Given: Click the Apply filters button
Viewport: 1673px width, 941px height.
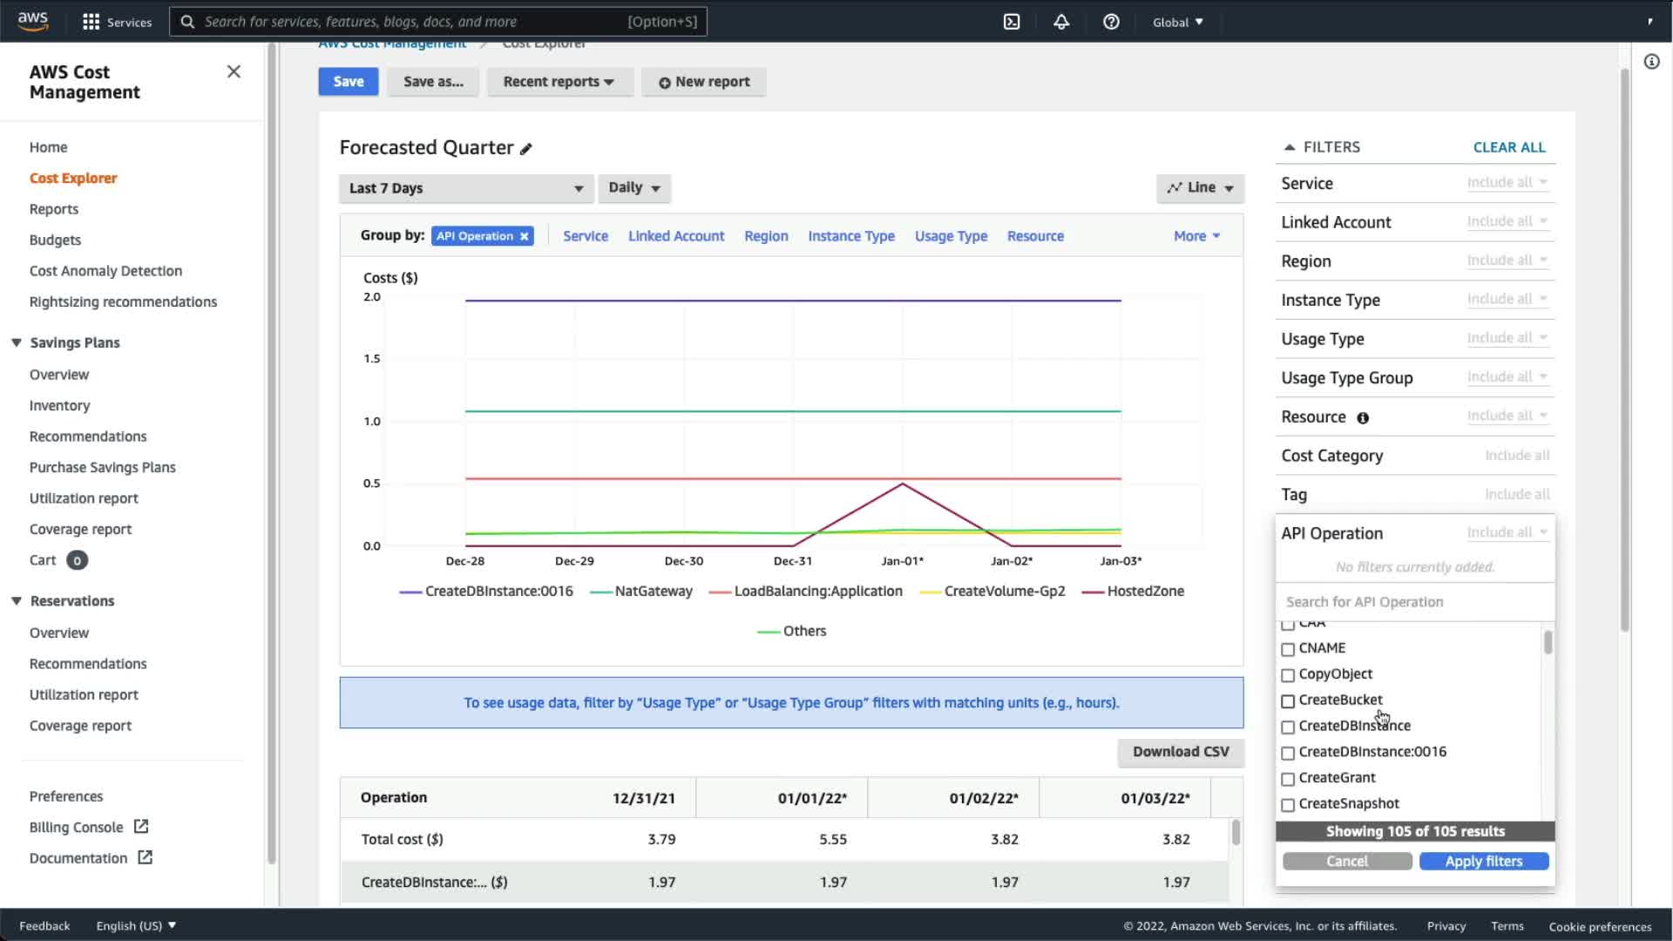Looking at the screenshot, I should pos(1483,861).
